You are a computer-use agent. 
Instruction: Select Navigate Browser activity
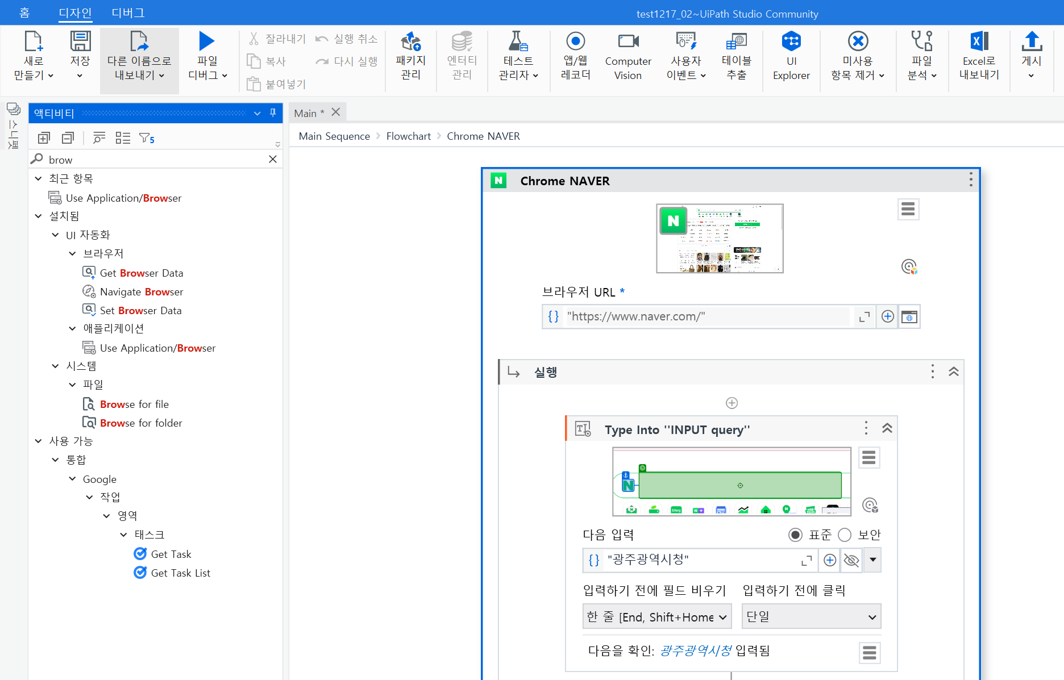(x=142, y=292)
